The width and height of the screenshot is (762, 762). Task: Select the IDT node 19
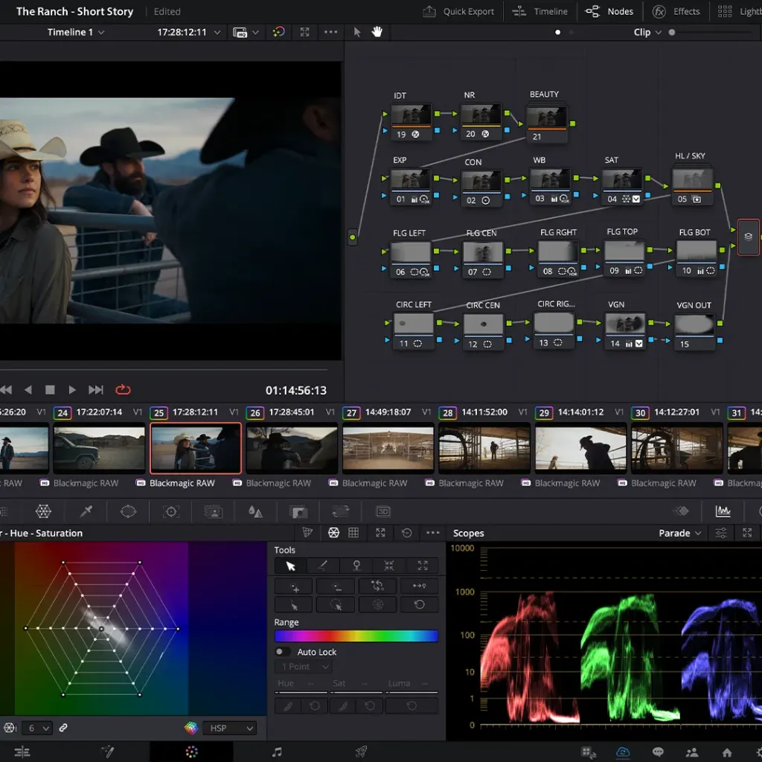point(411,122)
